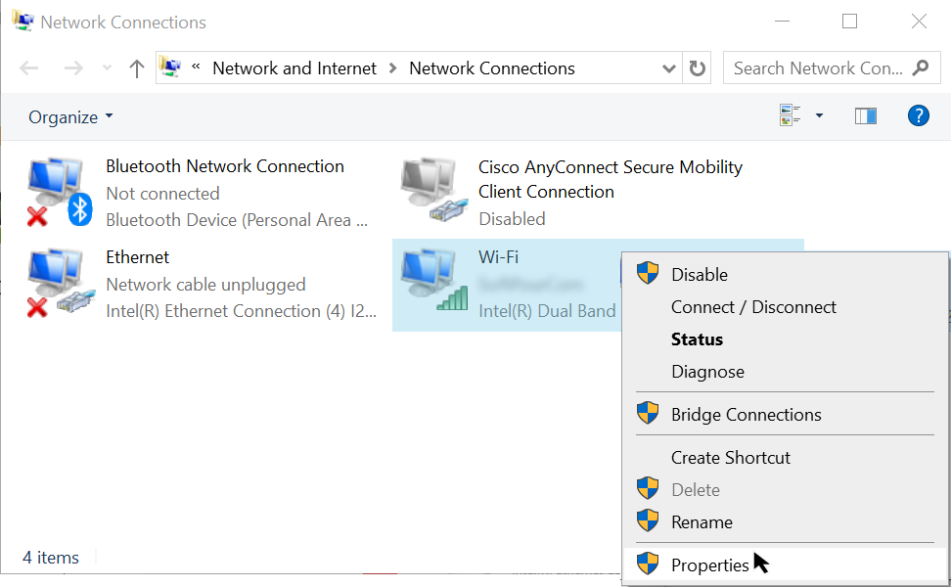Click the shield icon next to Bridge Connections

pos(648,414)
